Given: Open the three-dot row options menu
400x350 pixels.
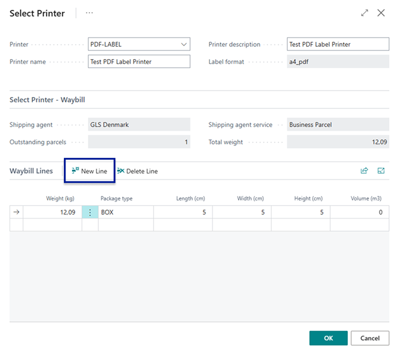Looking at the screenshot, I should [90, 212].
